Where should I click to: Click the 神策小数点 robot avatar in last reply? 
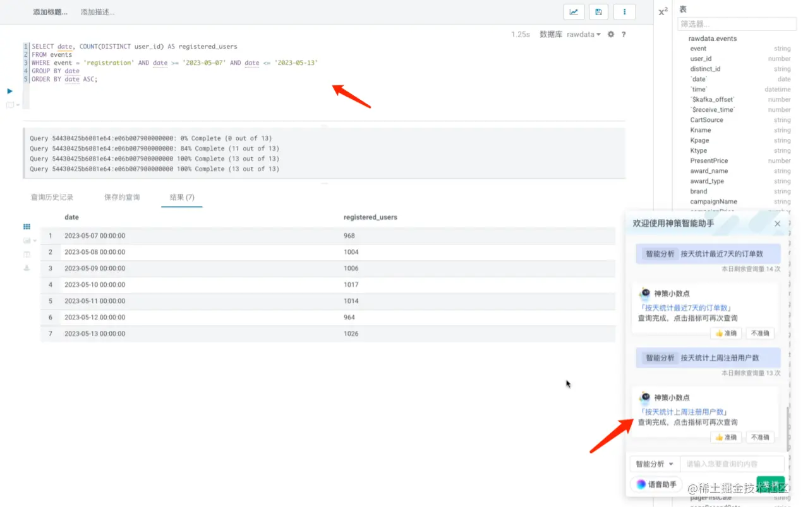tap(644, 397)
